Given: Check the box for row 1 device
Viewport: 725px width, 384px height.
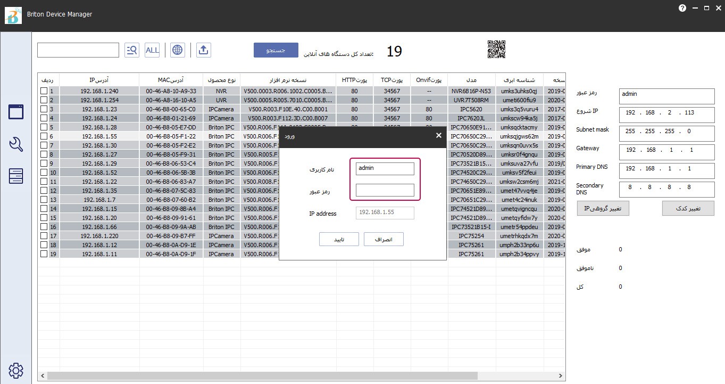Looking at the screenshot, I should pyautogui.click(x=44, y=91).
